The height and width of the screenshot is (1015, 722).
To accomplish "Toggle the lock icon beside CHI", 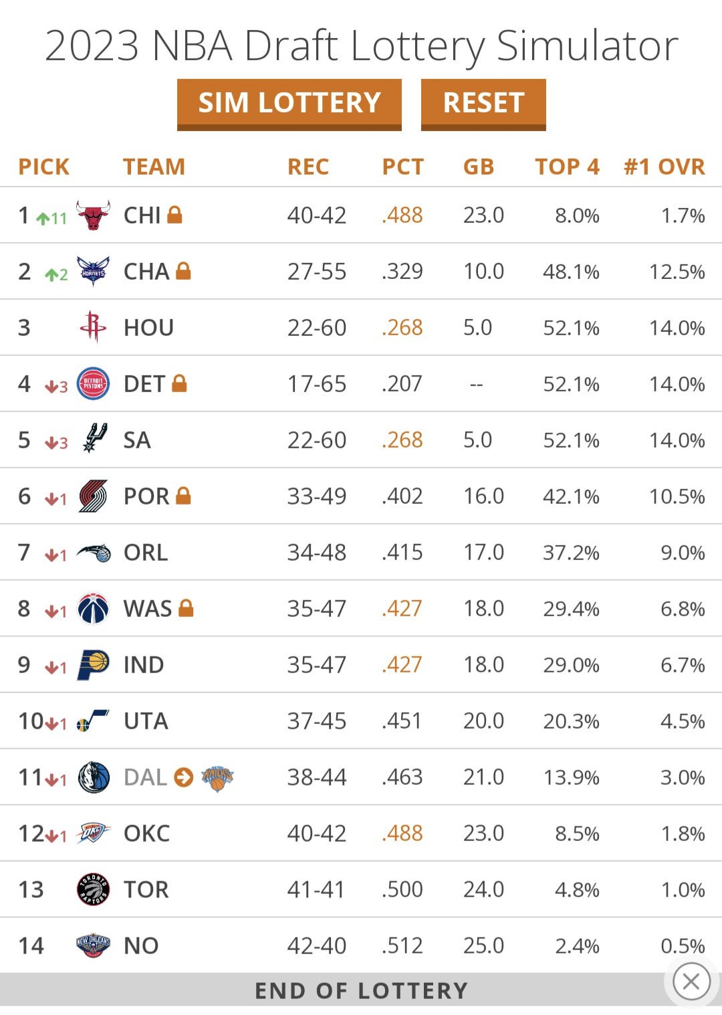I will pos(174,215).
